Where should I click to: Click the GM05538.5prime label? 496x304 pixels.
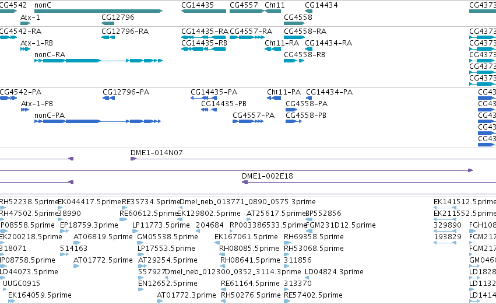(x=168, y=237)
